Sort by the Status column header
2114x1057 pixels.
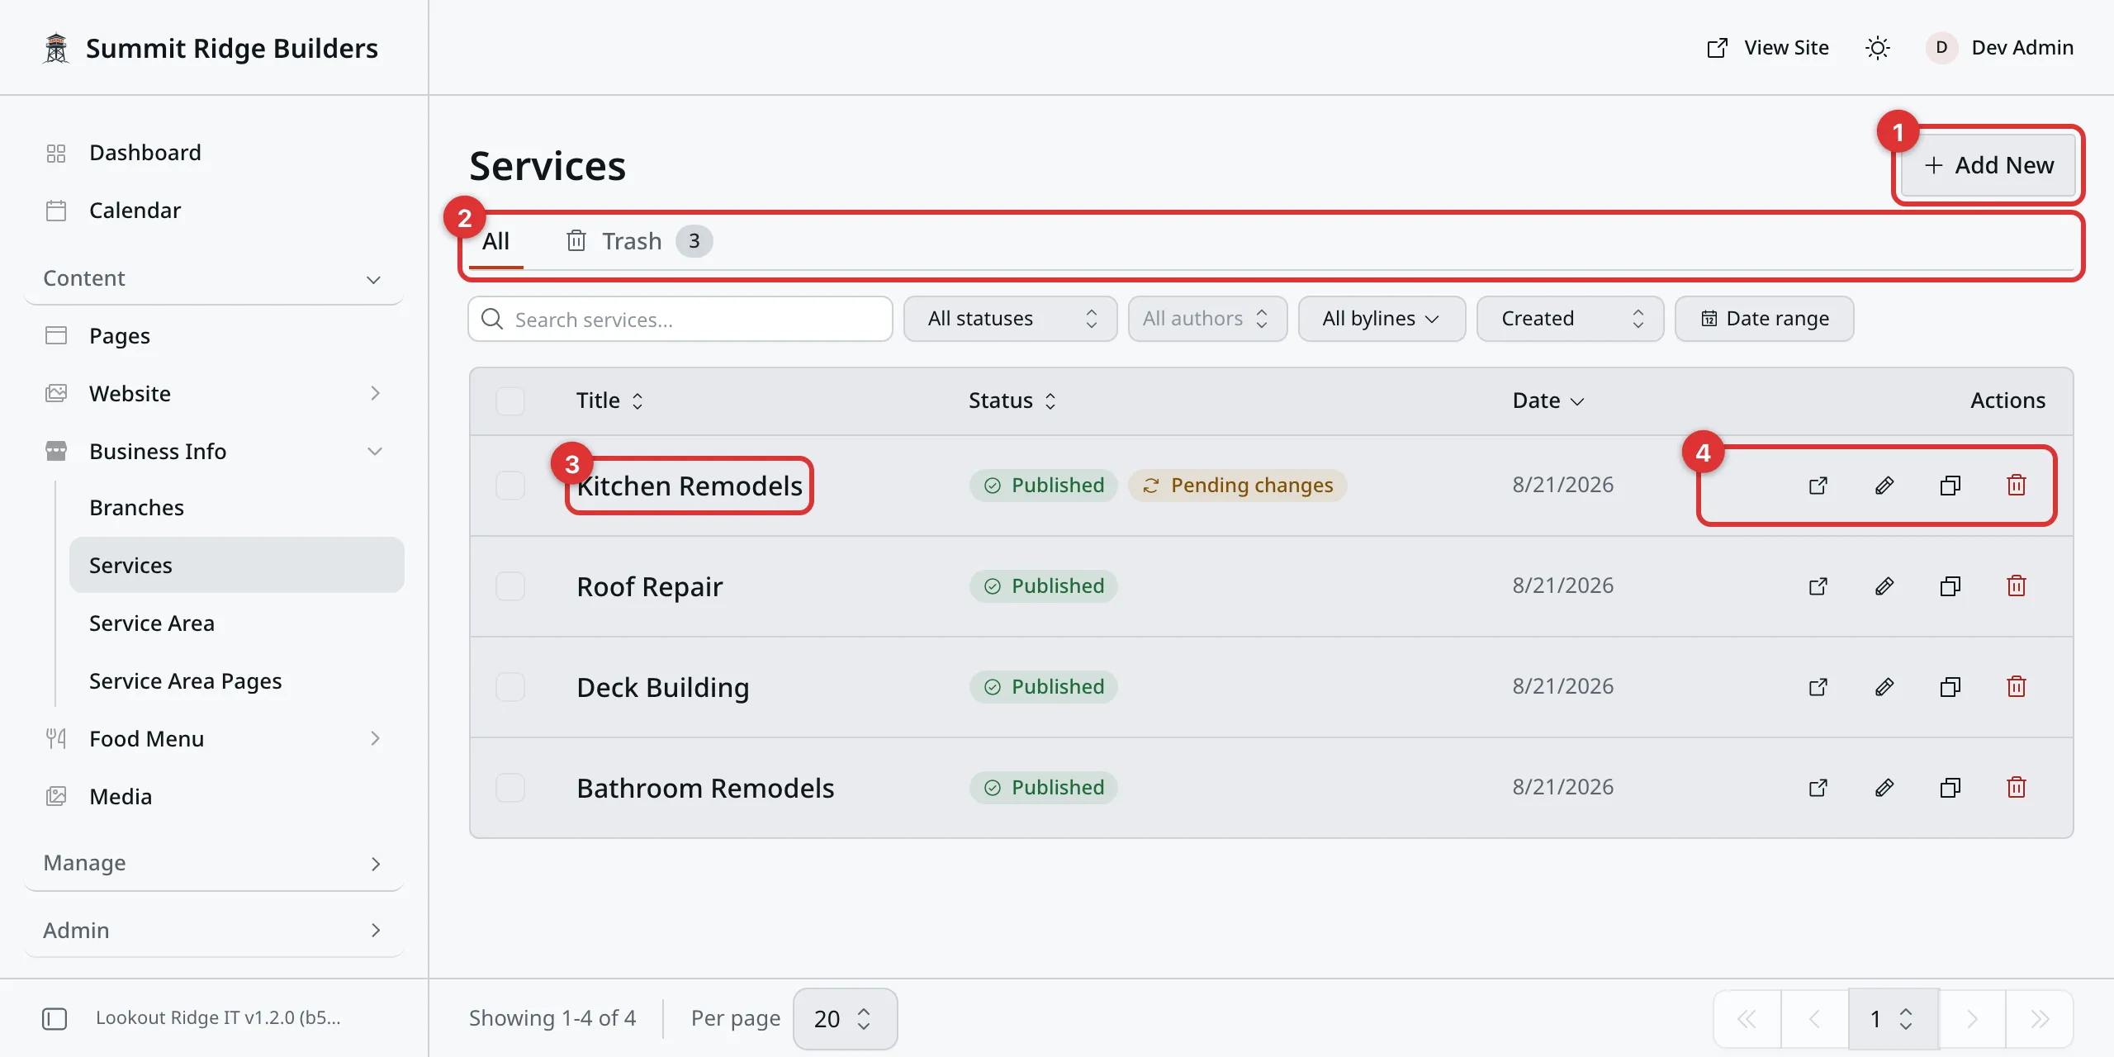click(1012, 401)
